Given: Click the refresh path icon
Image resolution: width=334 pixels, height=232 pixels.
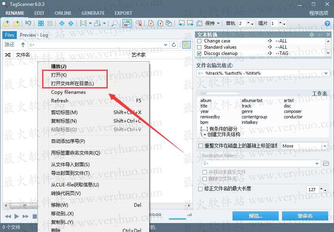Looking at the screenshot, I should click(x=174, y=45).
